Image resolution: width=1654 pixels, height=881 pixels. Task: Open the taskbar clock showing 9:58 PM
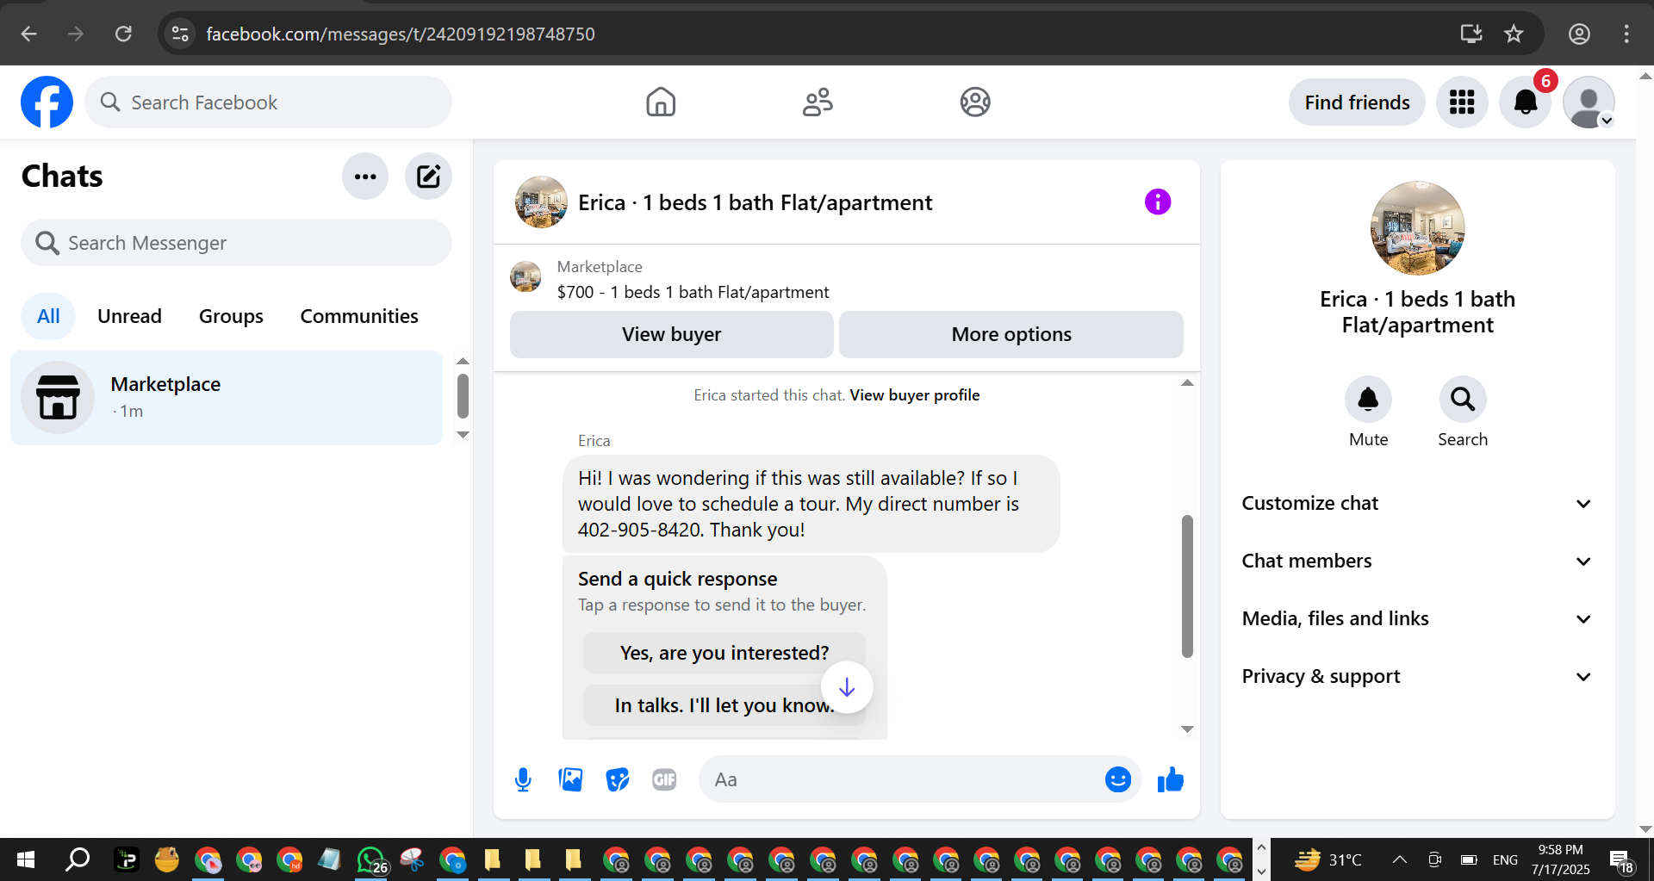1560,859
